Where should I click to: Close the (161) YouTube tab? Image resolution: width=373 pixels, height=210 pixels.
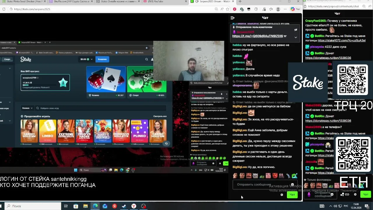click(x=186, y=1)
